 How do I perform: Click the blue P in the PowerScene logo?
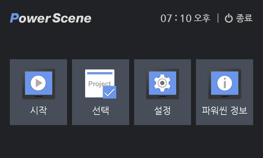tap(14, 18)
